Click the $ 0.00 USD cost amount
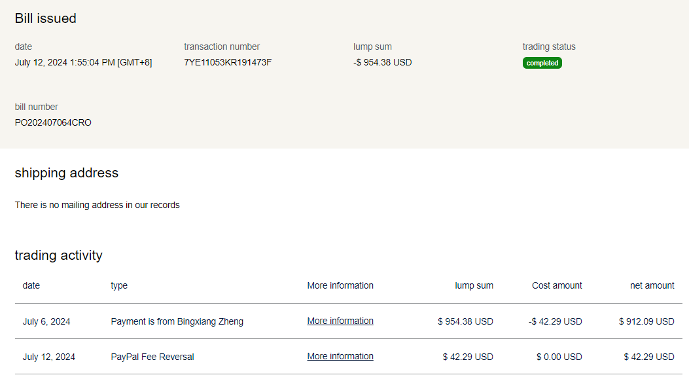The width and height of the screenshot is (689, 375). pyautogui.click(x=559, y=357)
